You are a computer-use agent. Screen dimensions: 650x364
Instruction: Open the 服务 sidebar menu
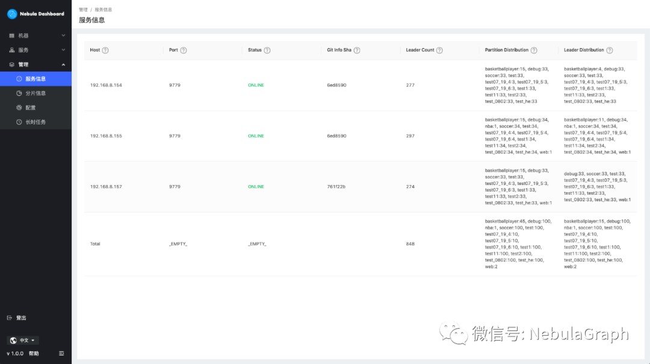(36, 50)
